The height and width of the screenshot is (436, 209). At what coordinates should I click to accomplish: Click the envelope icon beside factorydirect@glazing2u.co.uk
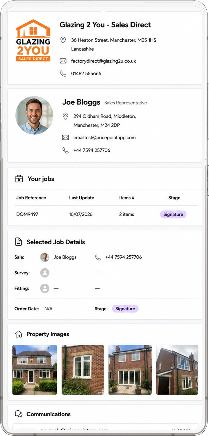point(63,61)
